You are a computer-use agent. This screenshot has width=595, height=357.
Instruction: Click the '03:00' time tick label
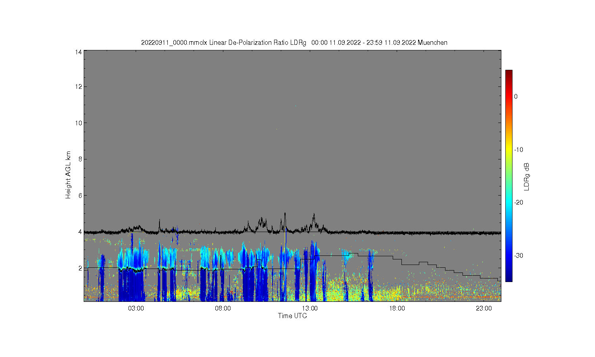point(136,309)
